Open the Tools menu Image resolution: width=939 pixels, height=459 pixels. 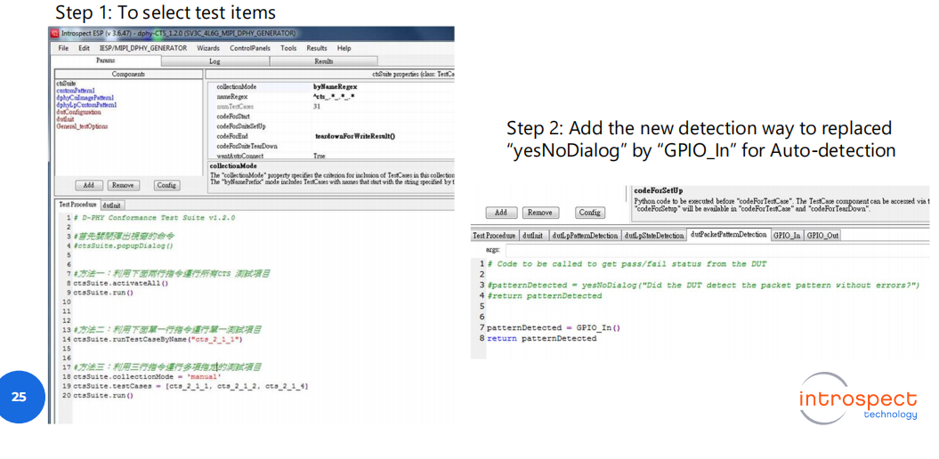[288, 48]
